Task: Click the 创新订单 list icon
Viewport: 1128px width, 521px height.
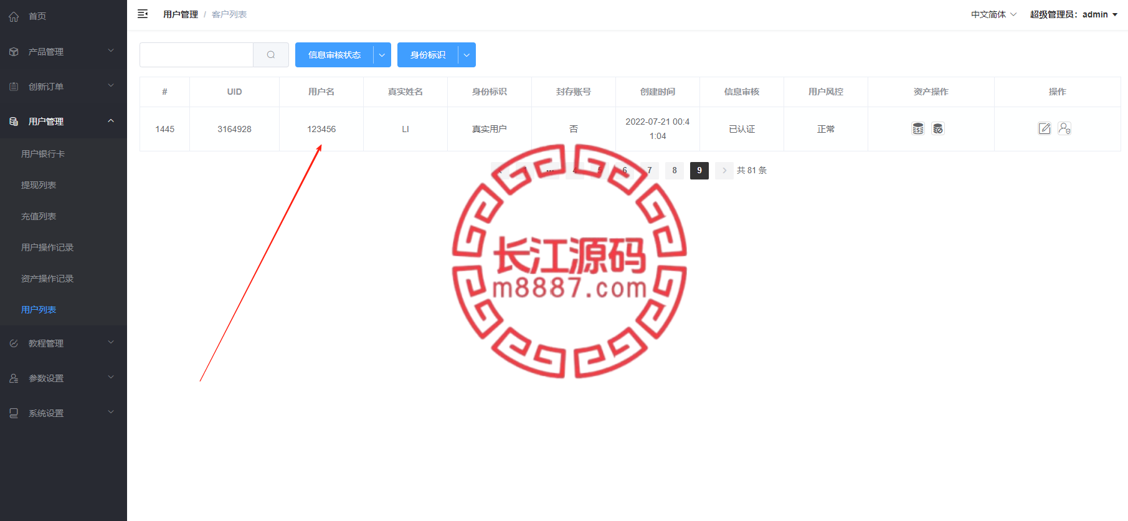Action: [14, 87]
